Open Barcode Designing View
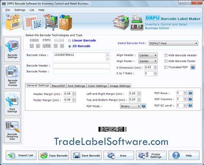The height and width of the screenshot is (165, 204). [12, 130]
